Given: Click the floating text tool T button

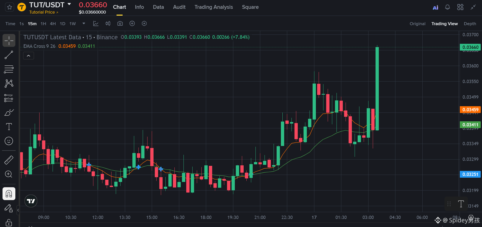Looking at the screenshot, I should pyautogui.click(x=461, y=204).
